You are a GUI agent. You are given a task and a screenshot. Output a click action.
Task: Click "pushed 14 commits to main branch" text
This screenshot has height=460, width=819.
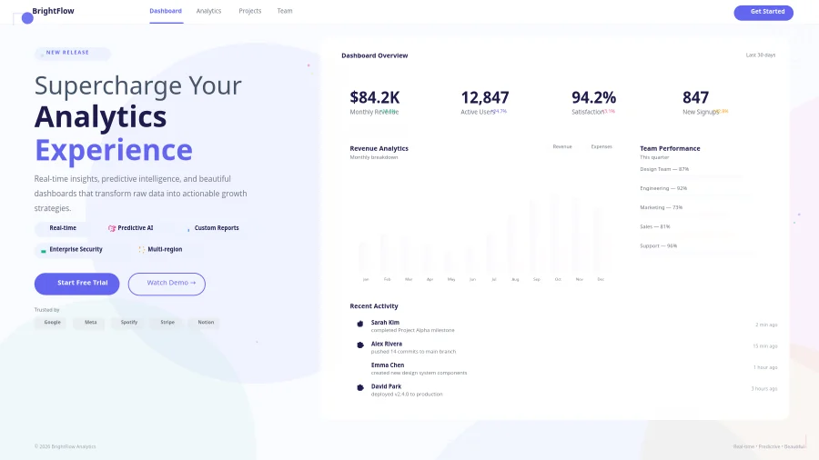413,352
